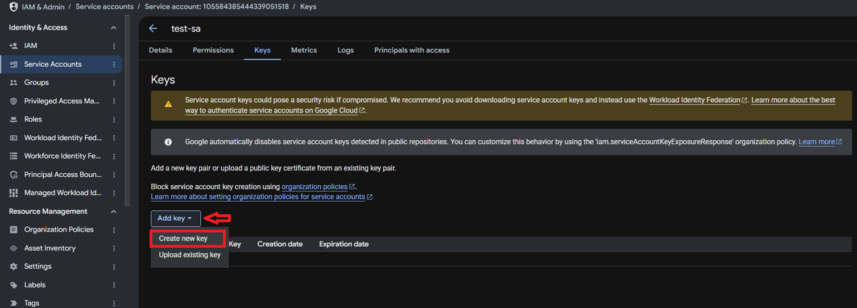Open the Principals with access tab
This screenshot has width=857, height=308.
pyautogui.click(x=412, y=50)
